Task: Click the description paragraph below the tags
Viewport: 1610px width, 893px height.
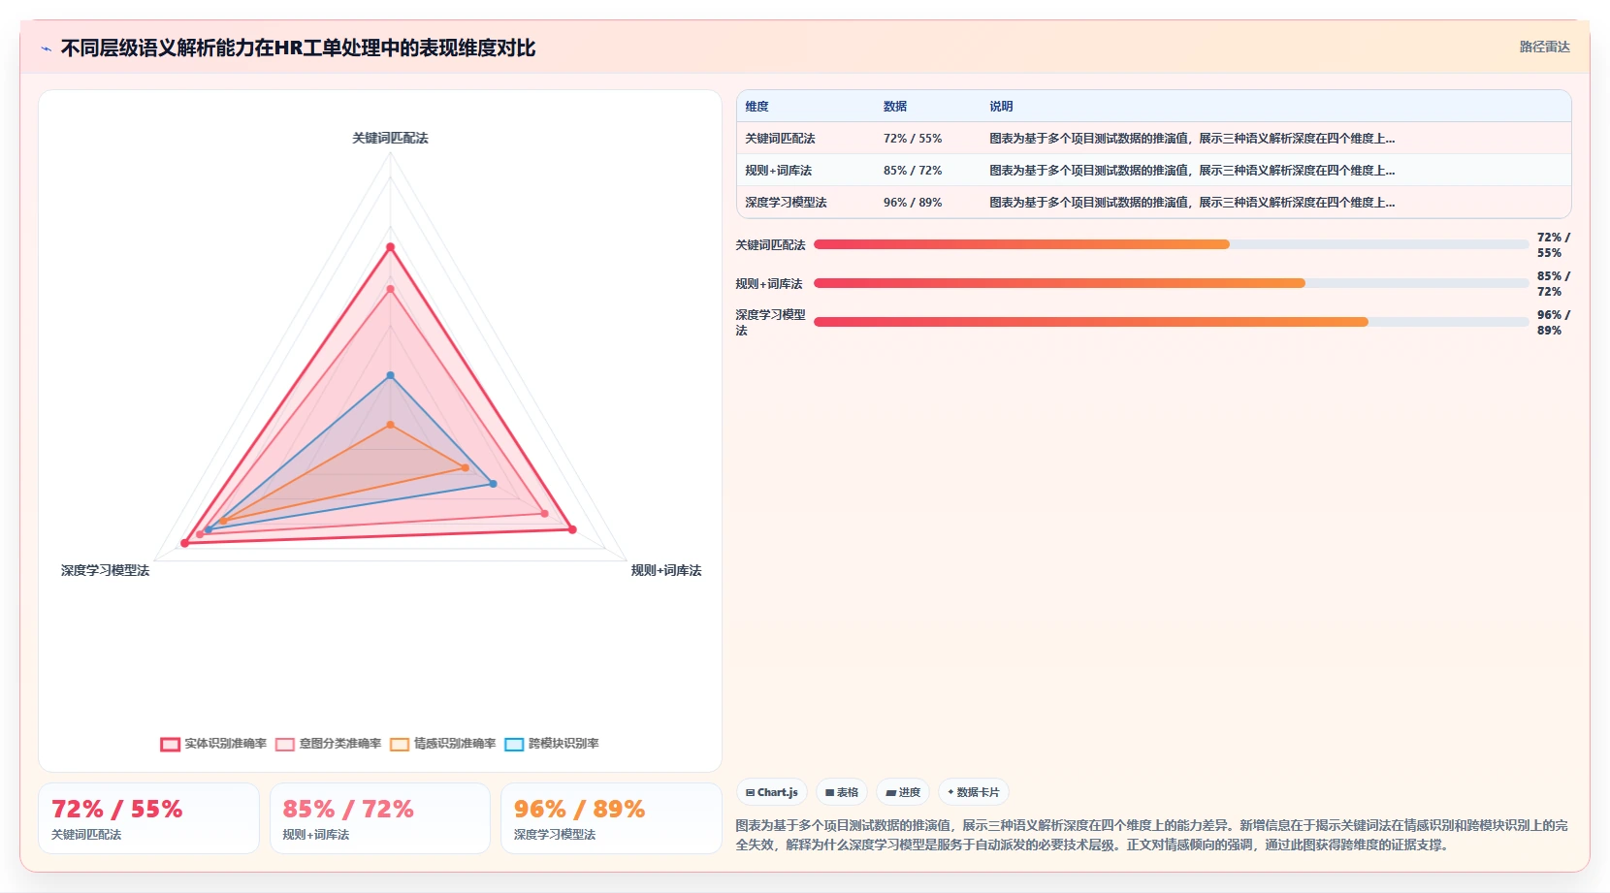Action: click(1152, 835)
